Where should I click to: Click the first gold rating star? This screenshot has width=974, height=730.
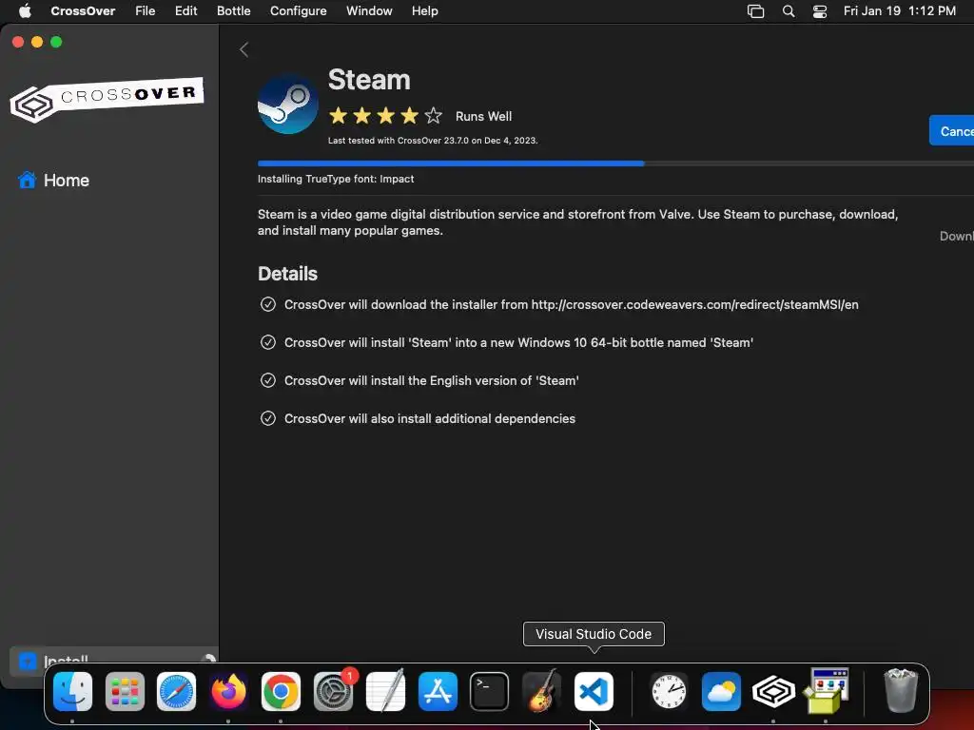(338, 115)
